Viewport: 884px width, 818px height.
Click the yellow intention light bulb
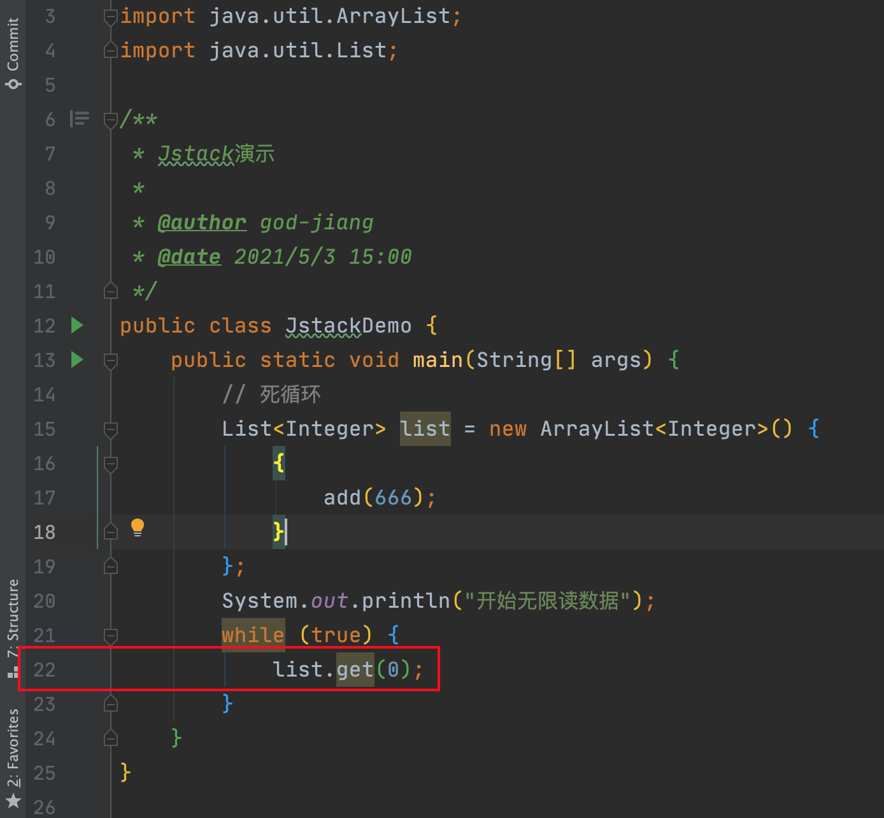tap(138, 527)
